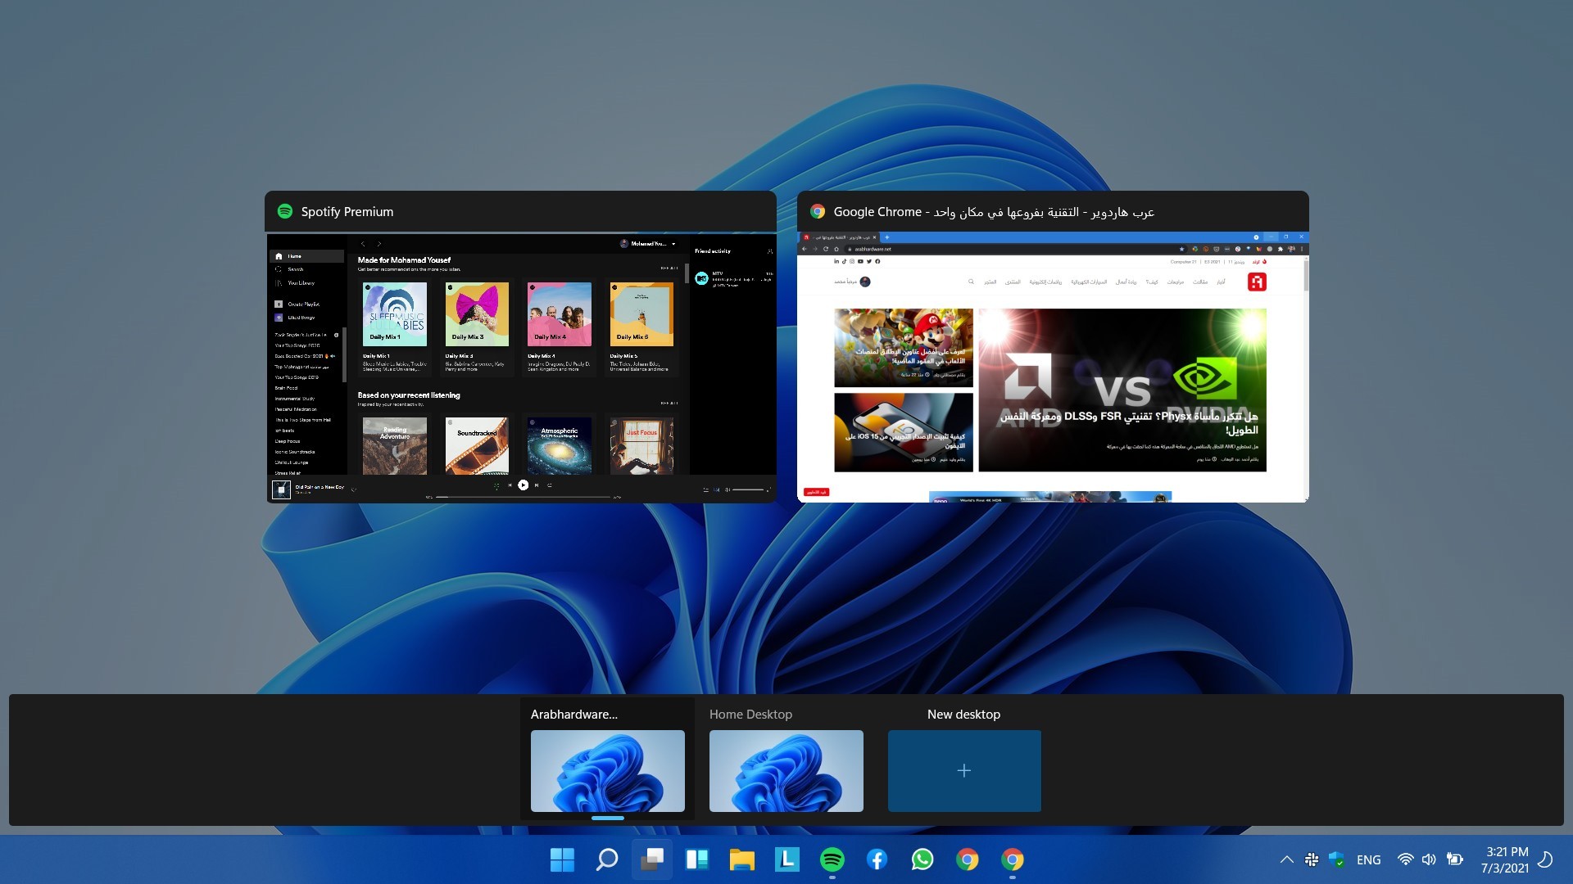Screen dimensions: 1573x884
Task: Go to previous track in Spotify
Action: (510, 485)
